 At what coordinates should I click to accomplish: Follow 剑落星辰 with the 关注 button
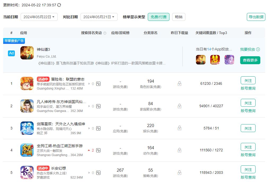click(248, 128)
